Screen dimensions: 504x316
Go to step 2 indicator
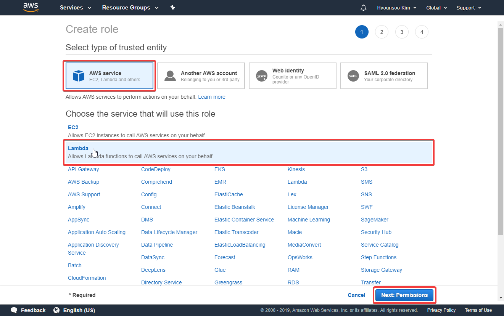[x=382, y=32]
